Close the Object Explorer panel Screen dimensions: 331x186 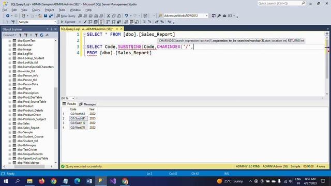(55, 29)
